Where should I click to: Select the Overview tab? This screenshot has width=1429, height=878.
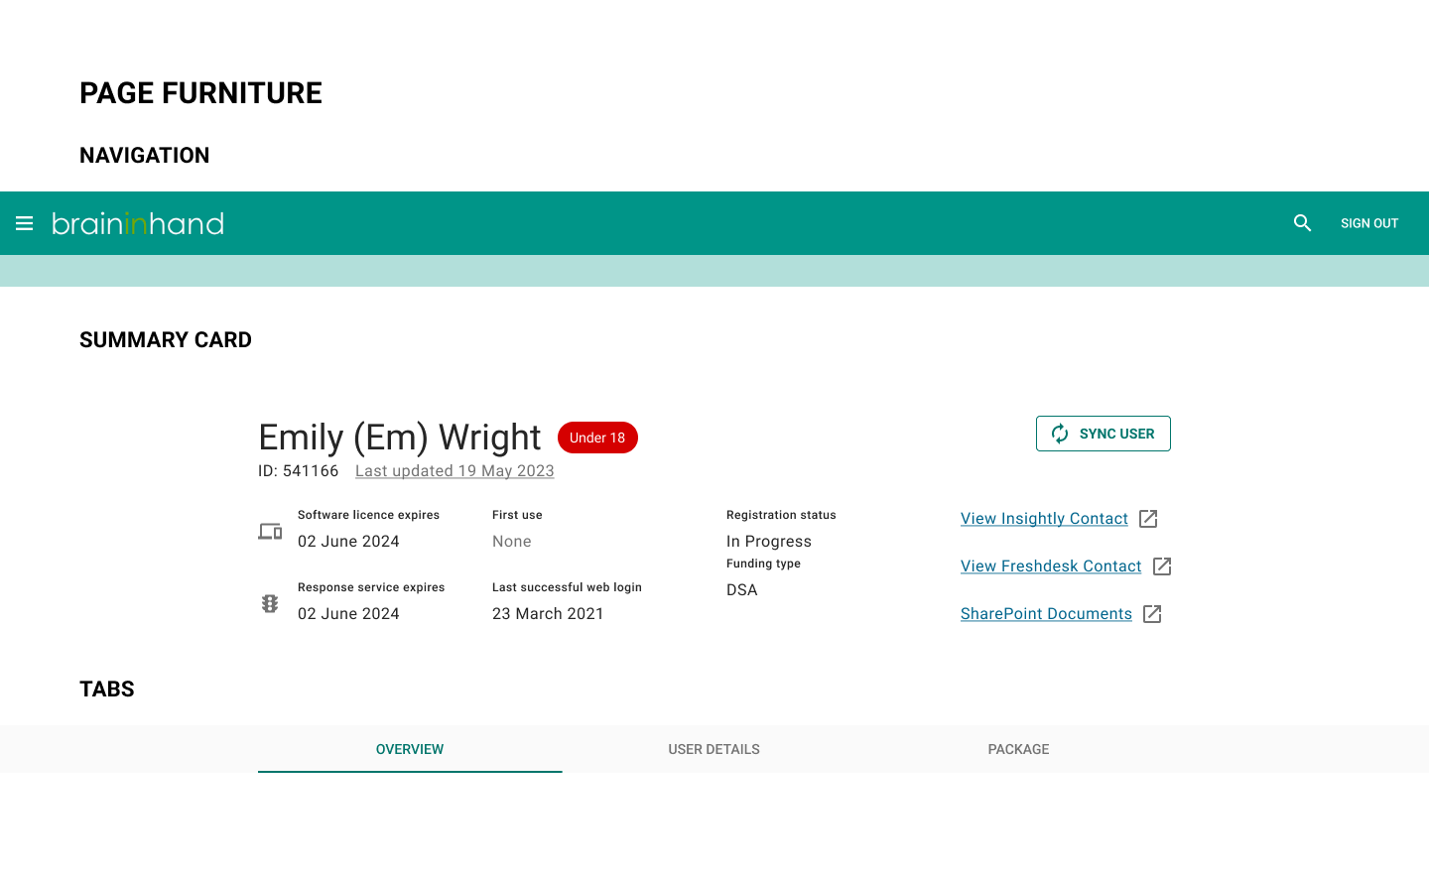click(410, 749)
